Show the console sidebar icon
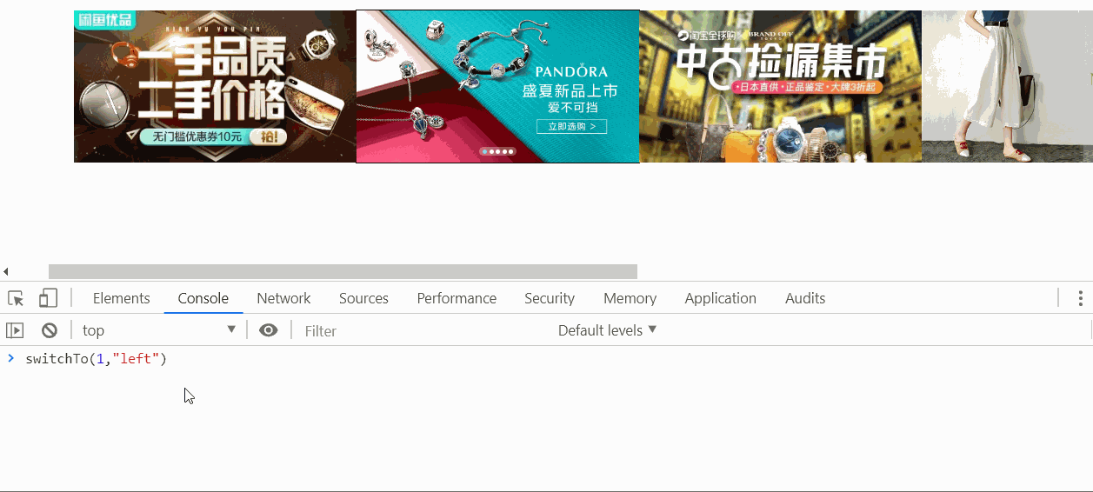Screen dimensions: 1093x492 point(15,330)
